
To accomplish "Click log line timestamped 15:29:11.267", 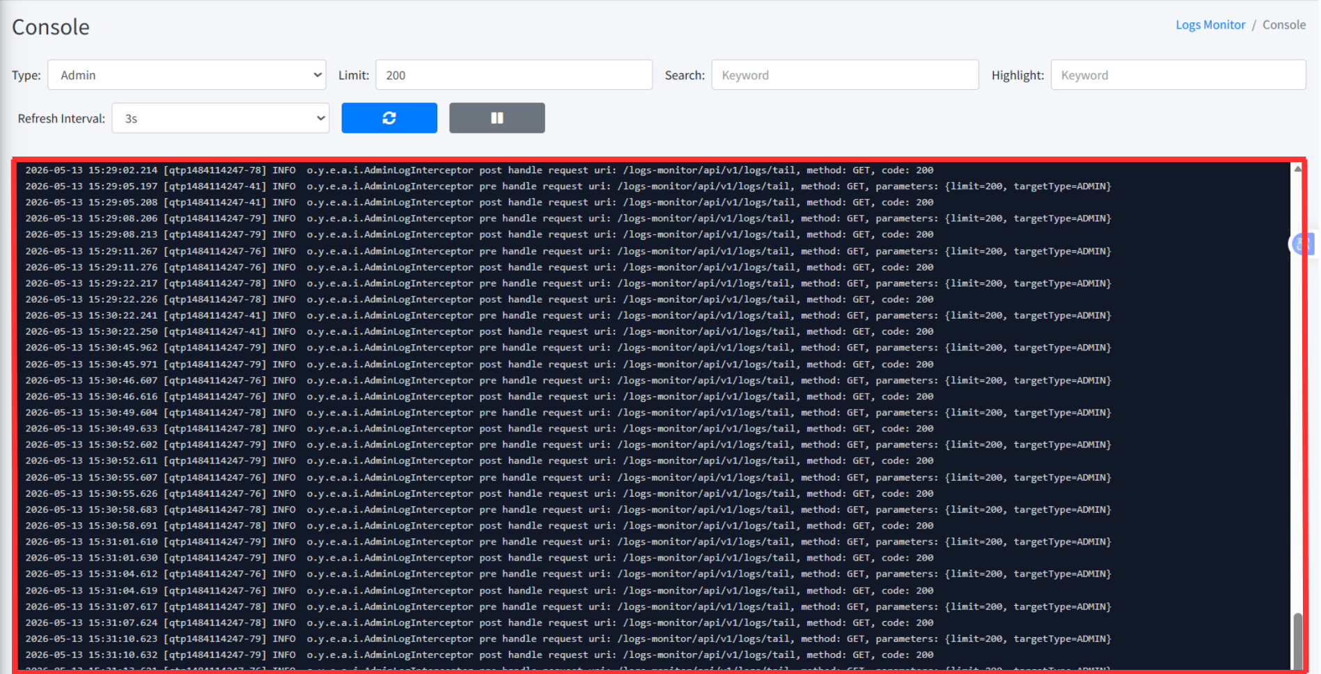I will coord(568,251).
